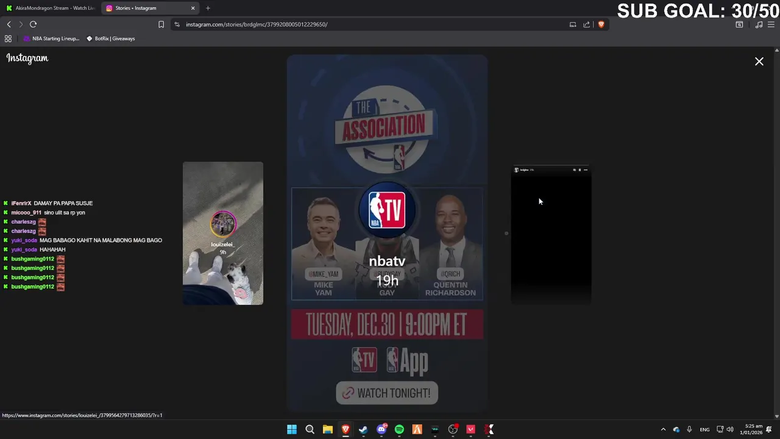The image size is (780, 439).
Task: Reload the Instagram stories page
Action: [x=33, y=24]
